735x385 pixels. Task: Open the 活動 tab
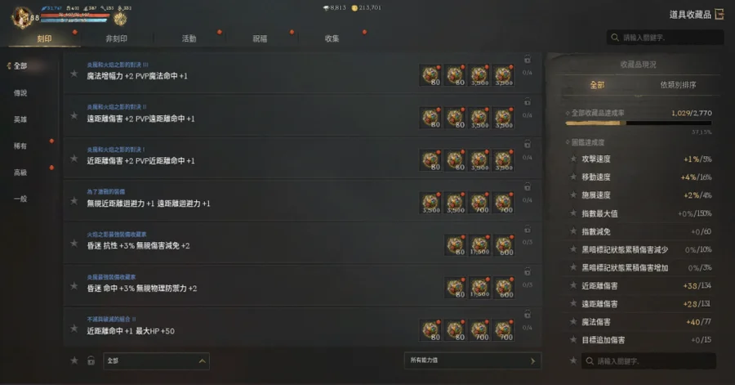click(189, 38)
